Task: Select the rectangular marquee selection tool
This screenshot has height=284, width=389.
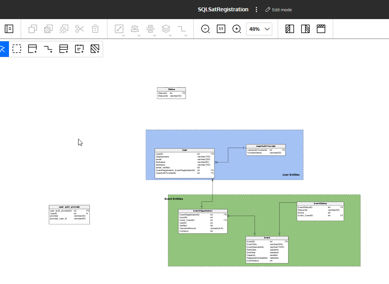Action: click(17, 49)
